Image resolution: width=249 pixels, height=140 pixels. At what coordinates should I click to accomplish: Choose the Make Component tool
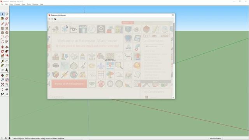coord(7,14)
